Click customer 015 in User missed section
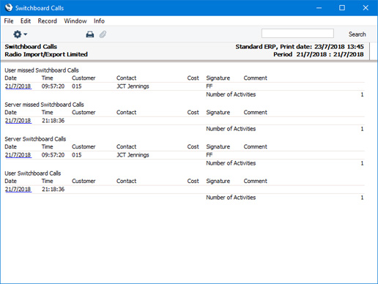378x284 pixels. 77,86
